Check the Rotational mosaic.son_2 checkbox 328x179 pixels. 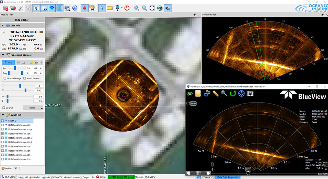coord(2,142)
